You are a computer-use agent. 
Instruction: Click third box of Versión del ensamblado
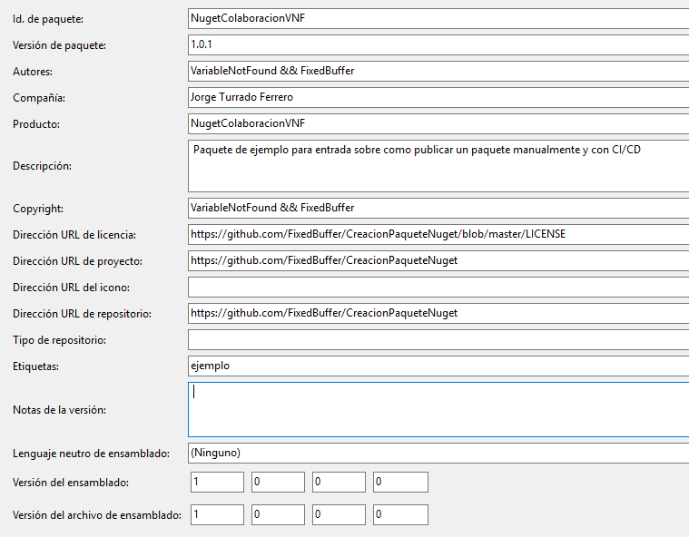click(339, 482)
